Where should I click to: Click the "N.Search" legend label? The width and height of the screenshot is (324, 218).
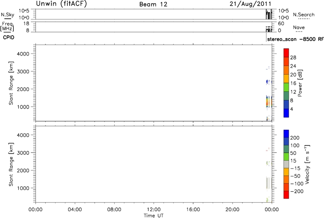click(x=304, y=15)
